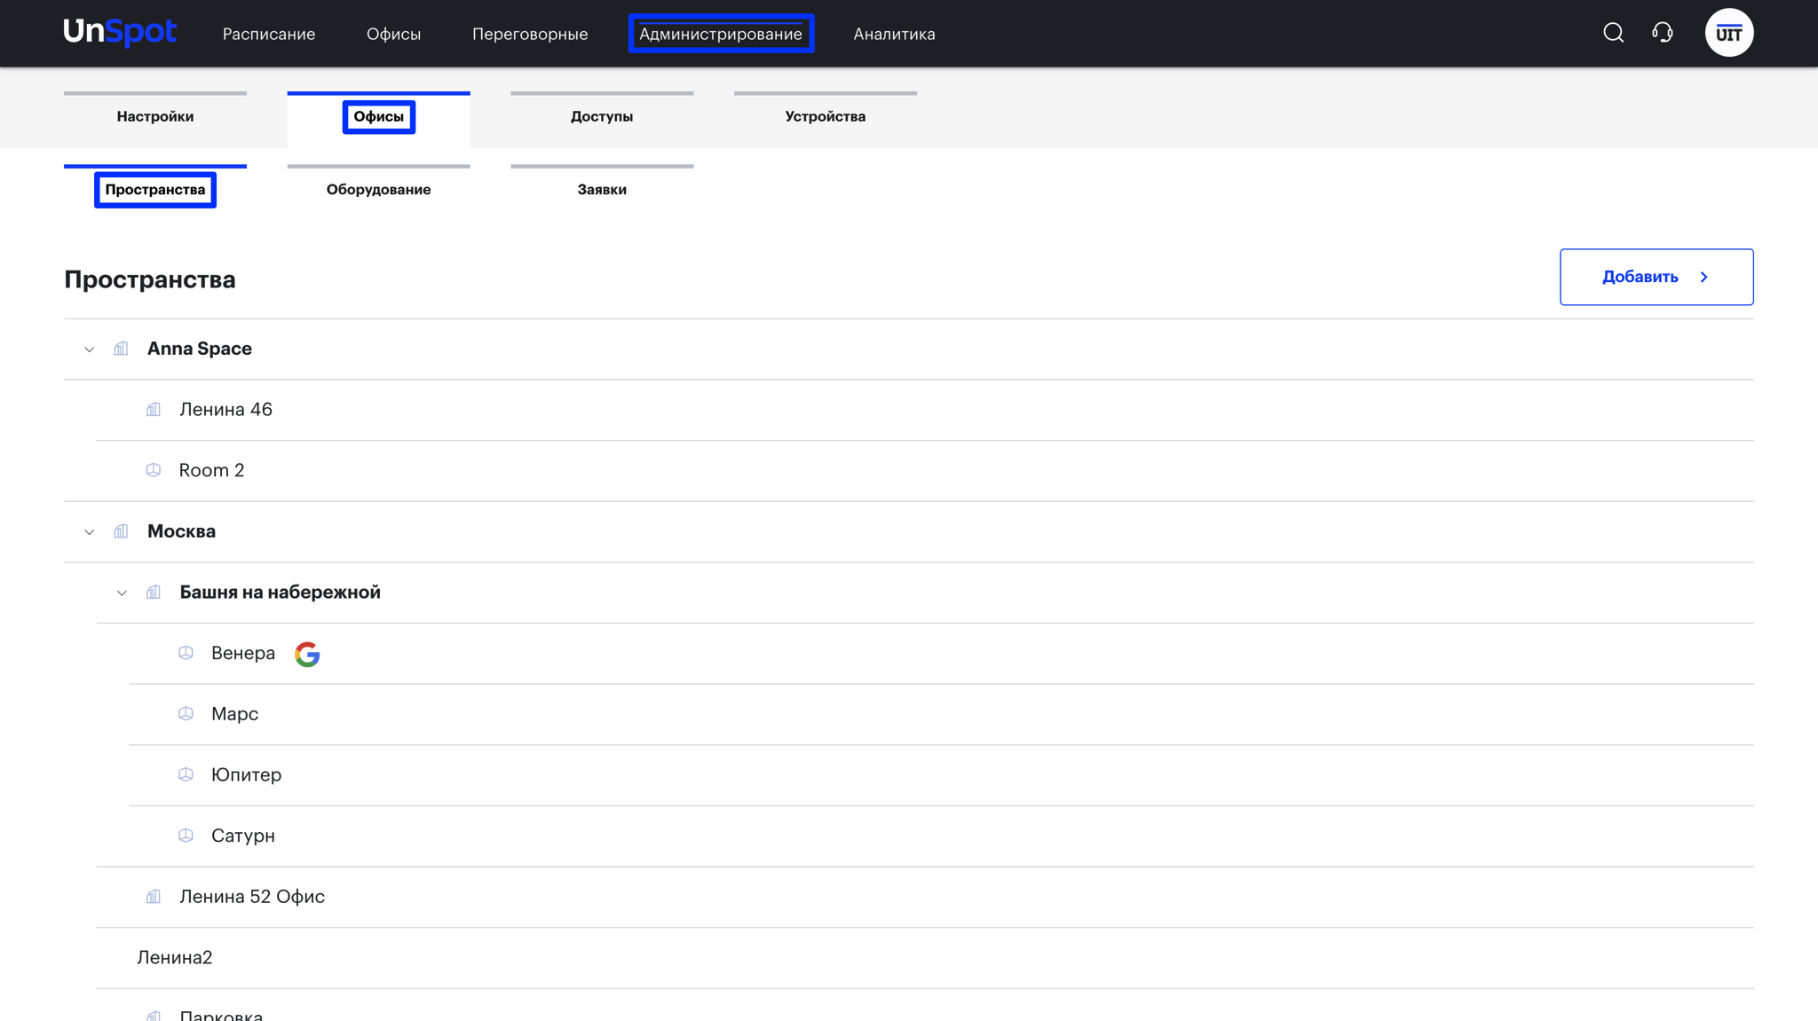Select the Пространства sub-tab
Image resolution: width=1818 pixels, height=1021 pixels.
(155, 190)
